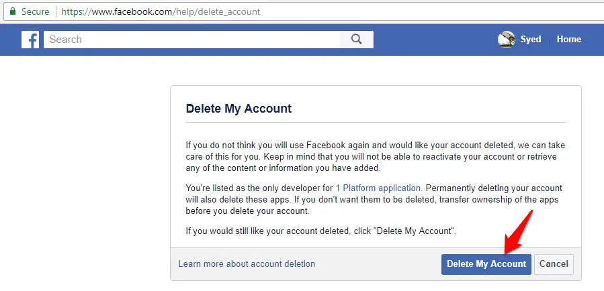
Task: Open the Syed profile name link
Action: (530, 39)
